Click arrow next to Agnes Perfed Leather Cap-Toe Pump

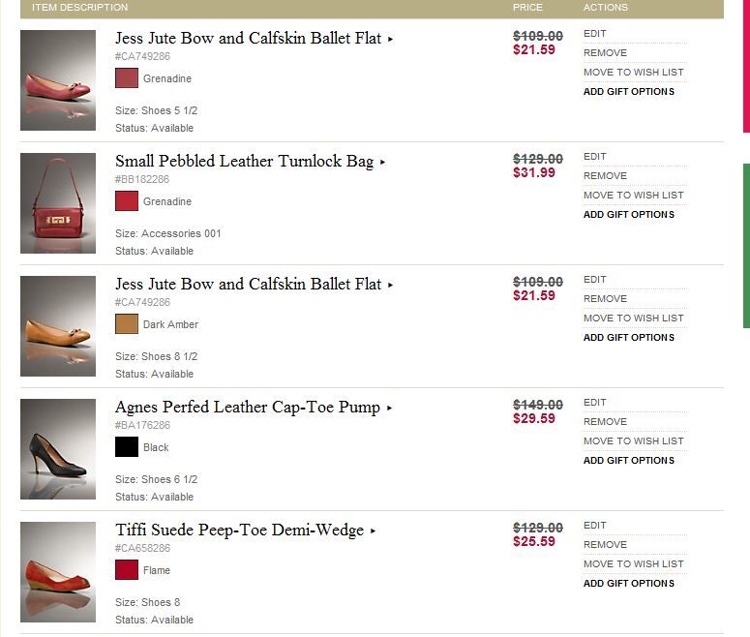(x=390, y=409)
